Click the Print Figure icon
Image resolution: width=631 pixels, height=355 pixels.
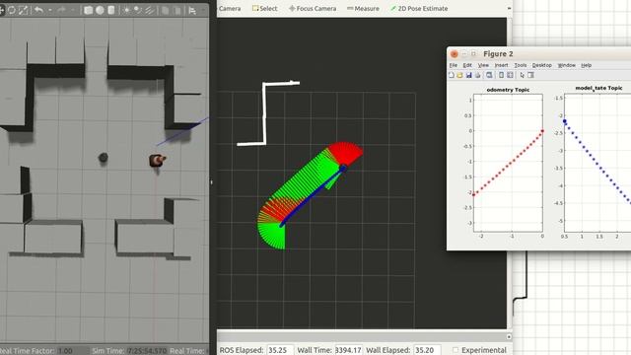[x=477, y=75]
